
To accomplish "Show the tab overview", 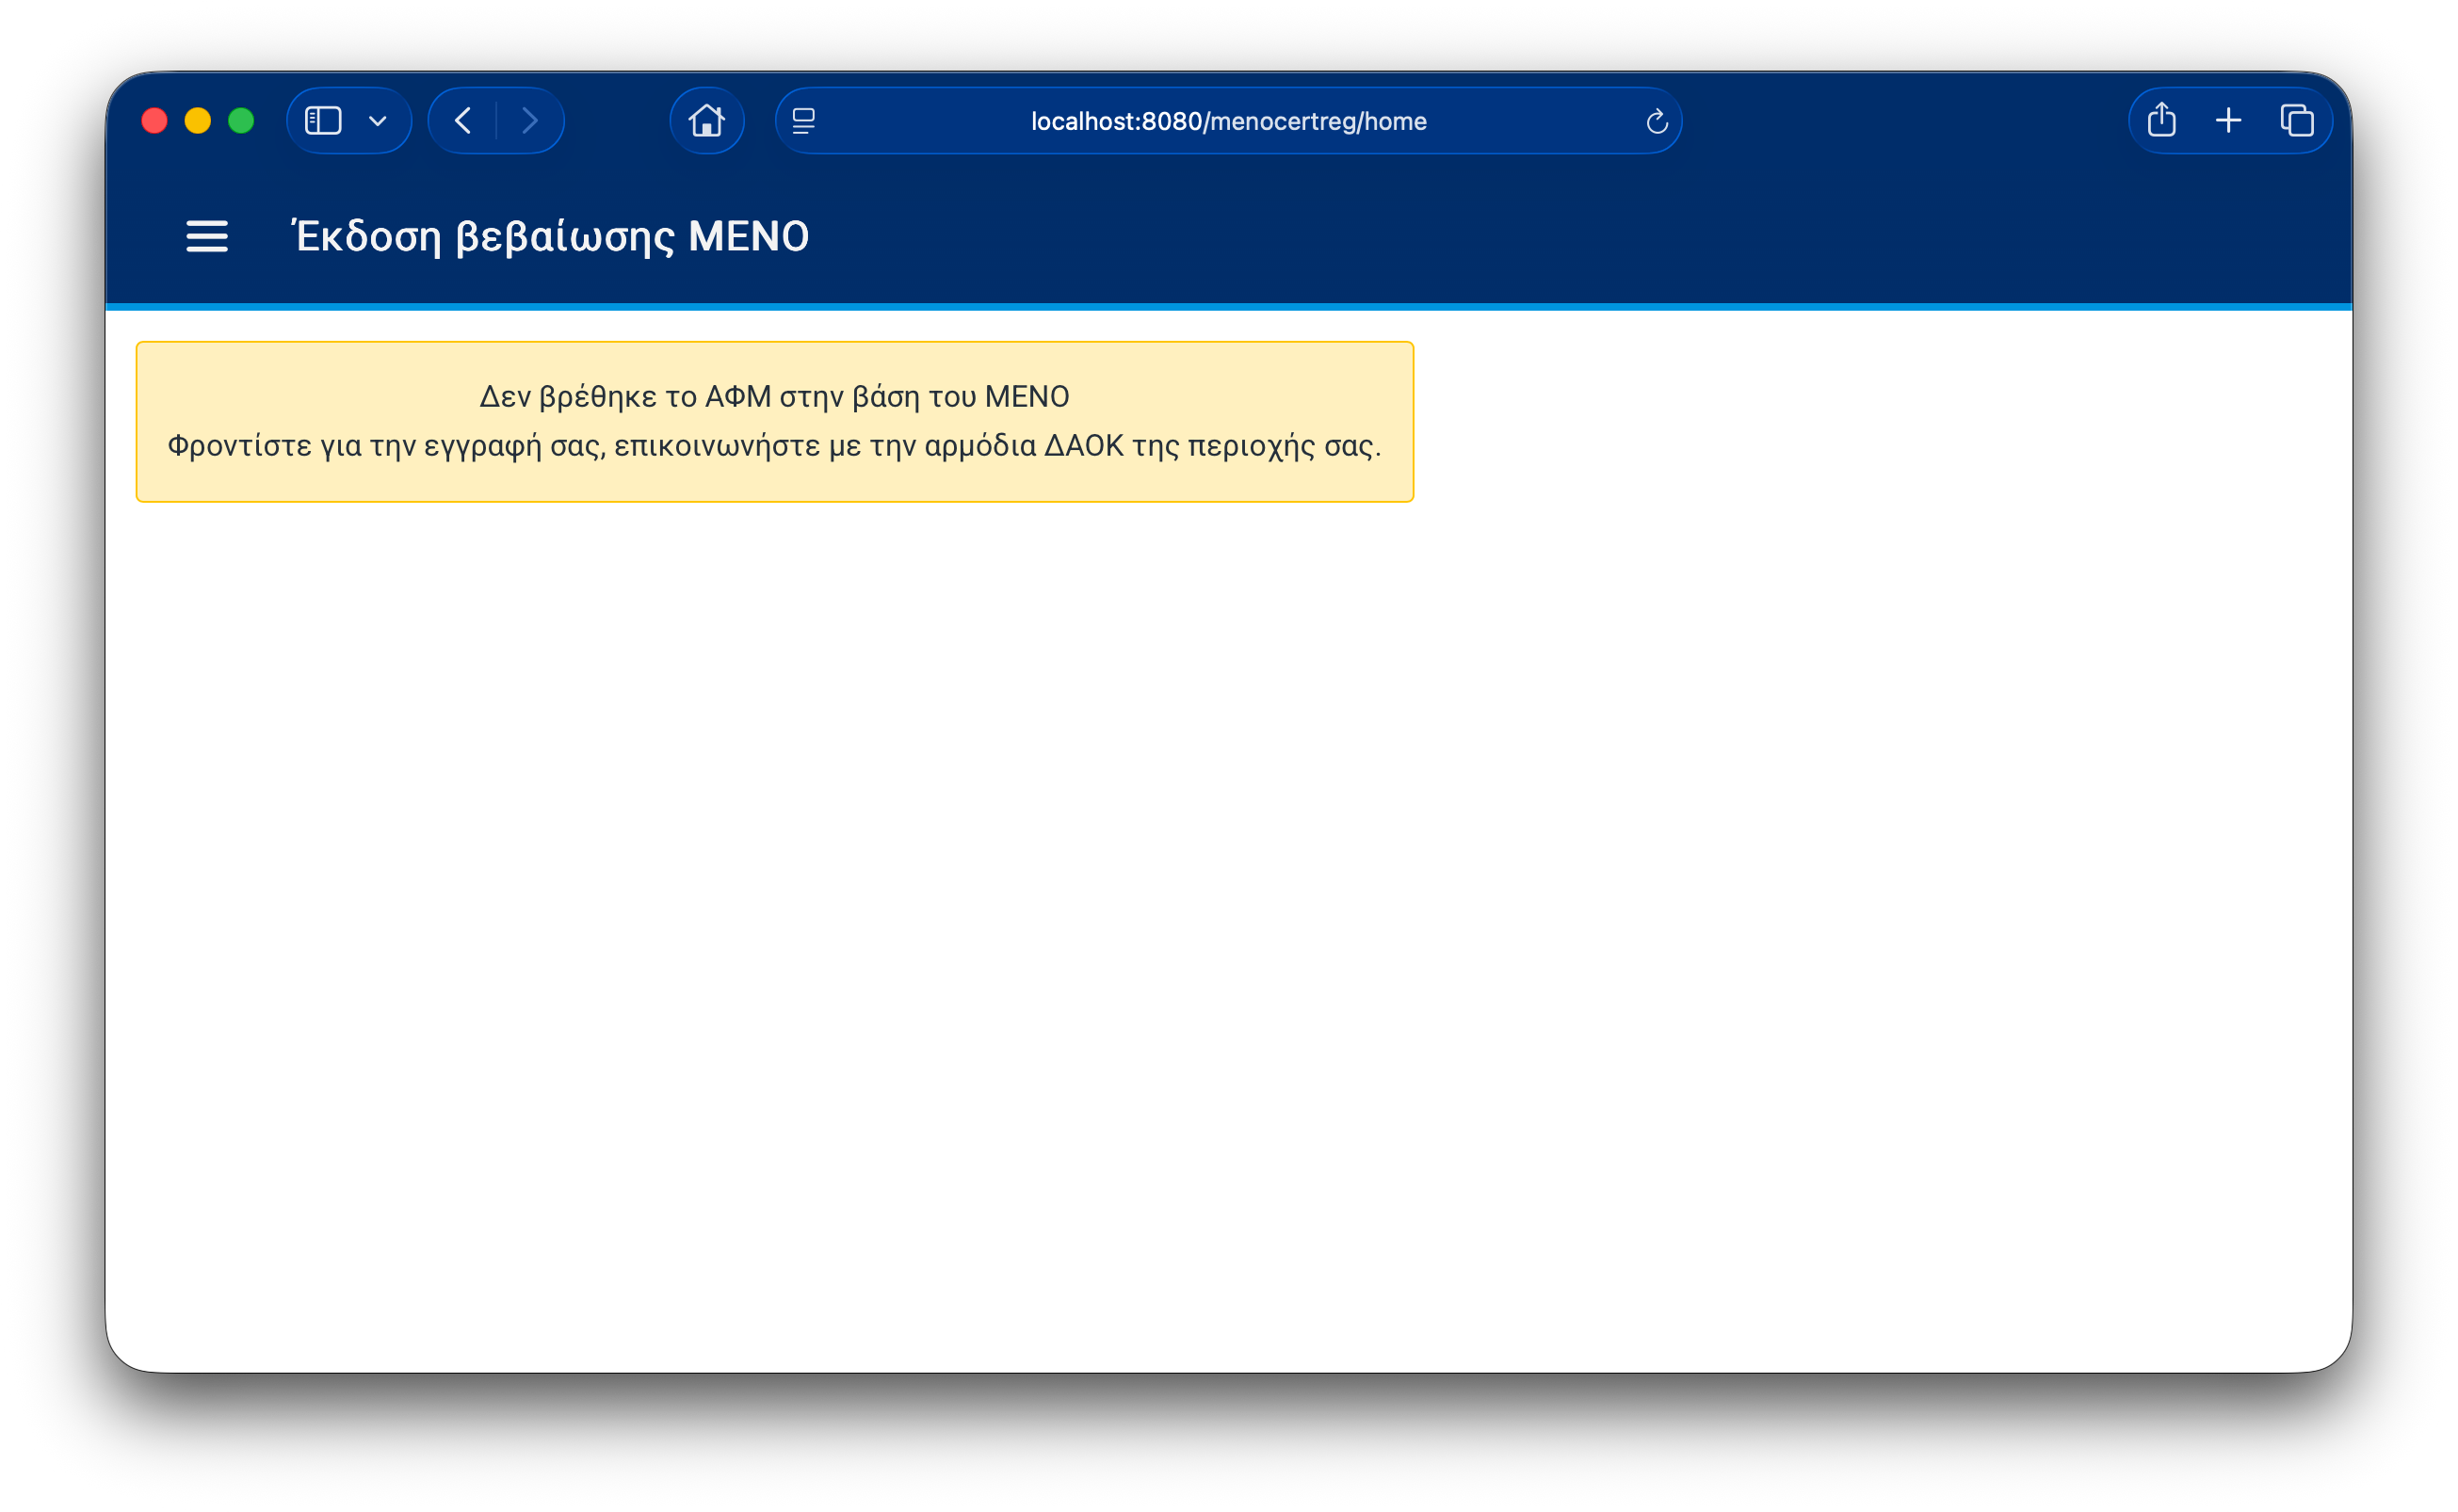I will [x=2296, y=121].
